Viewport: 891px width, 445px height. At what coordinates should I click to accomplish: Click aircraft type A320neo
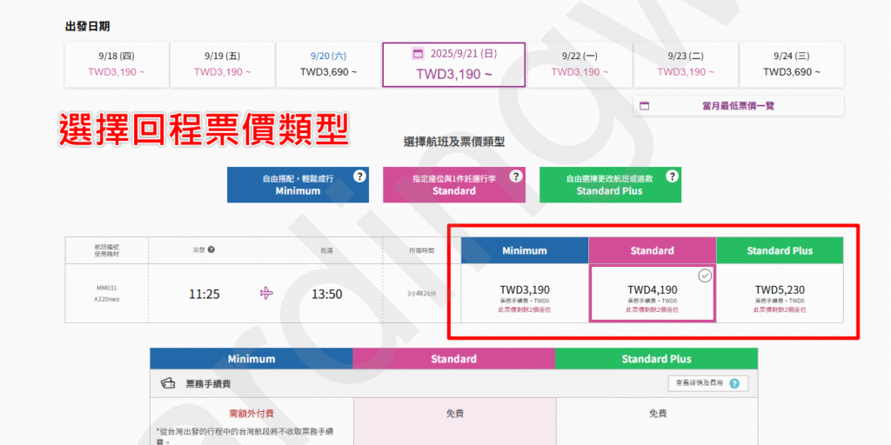coord(107,299)
